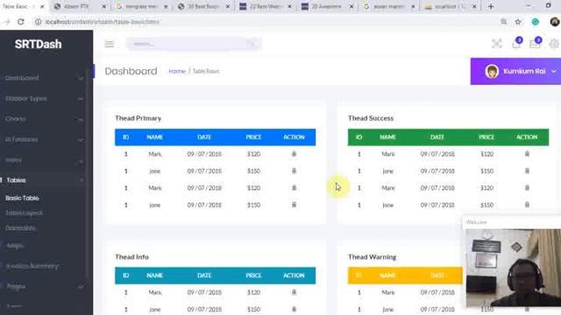This screenshot has height=315, width=561.
Task: Click the Thead Warning card title
Action: point(372,256)
